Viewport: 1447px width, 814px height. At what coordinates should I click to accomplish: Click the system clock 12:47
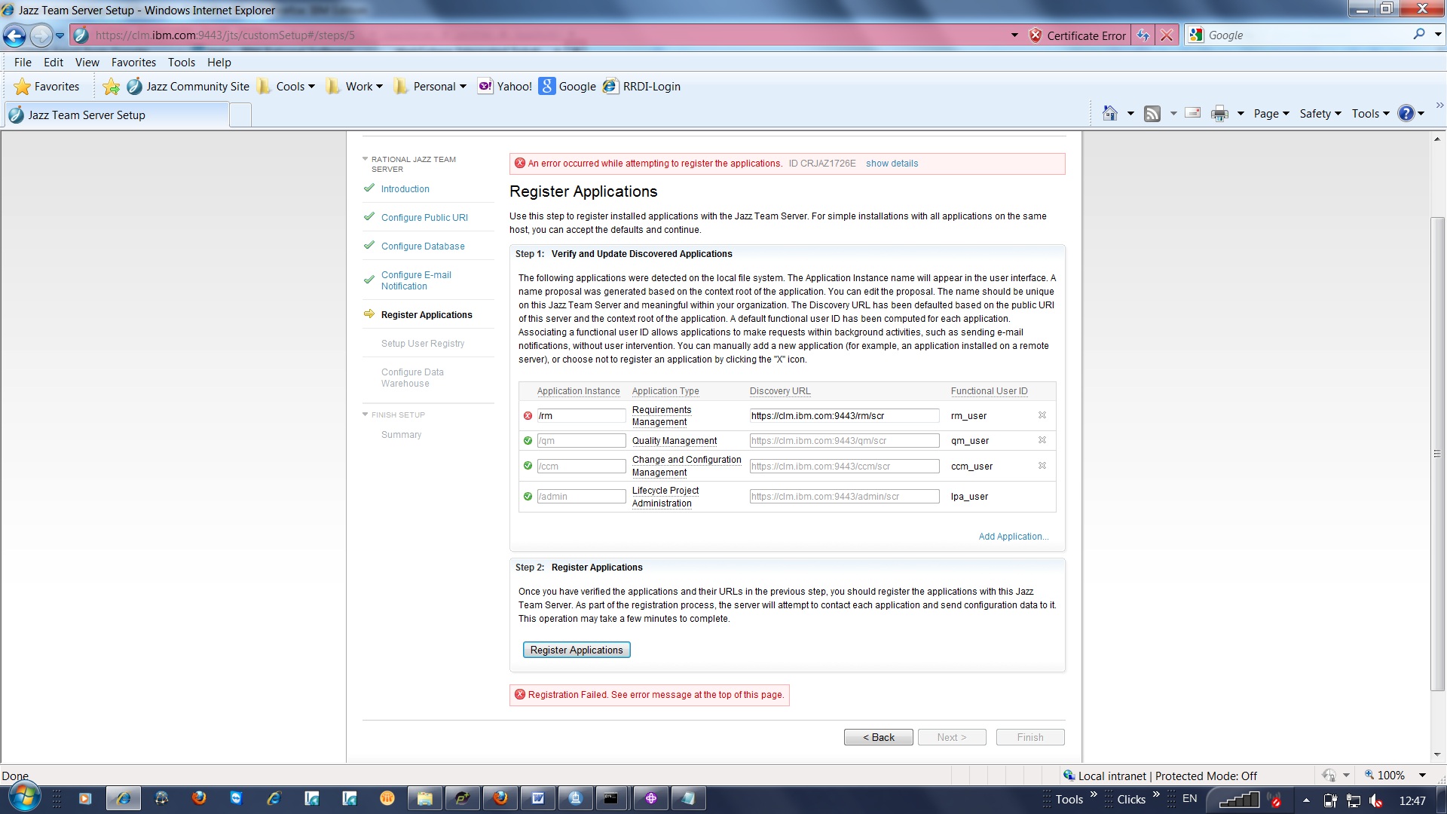tap(1412, 800)
